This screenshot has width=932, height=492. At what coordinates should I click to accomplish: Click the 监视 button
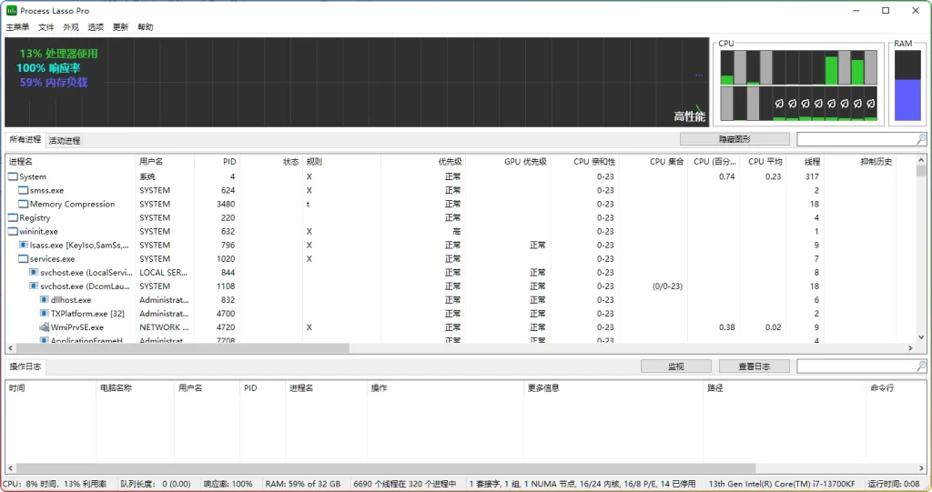click(676, 366)
